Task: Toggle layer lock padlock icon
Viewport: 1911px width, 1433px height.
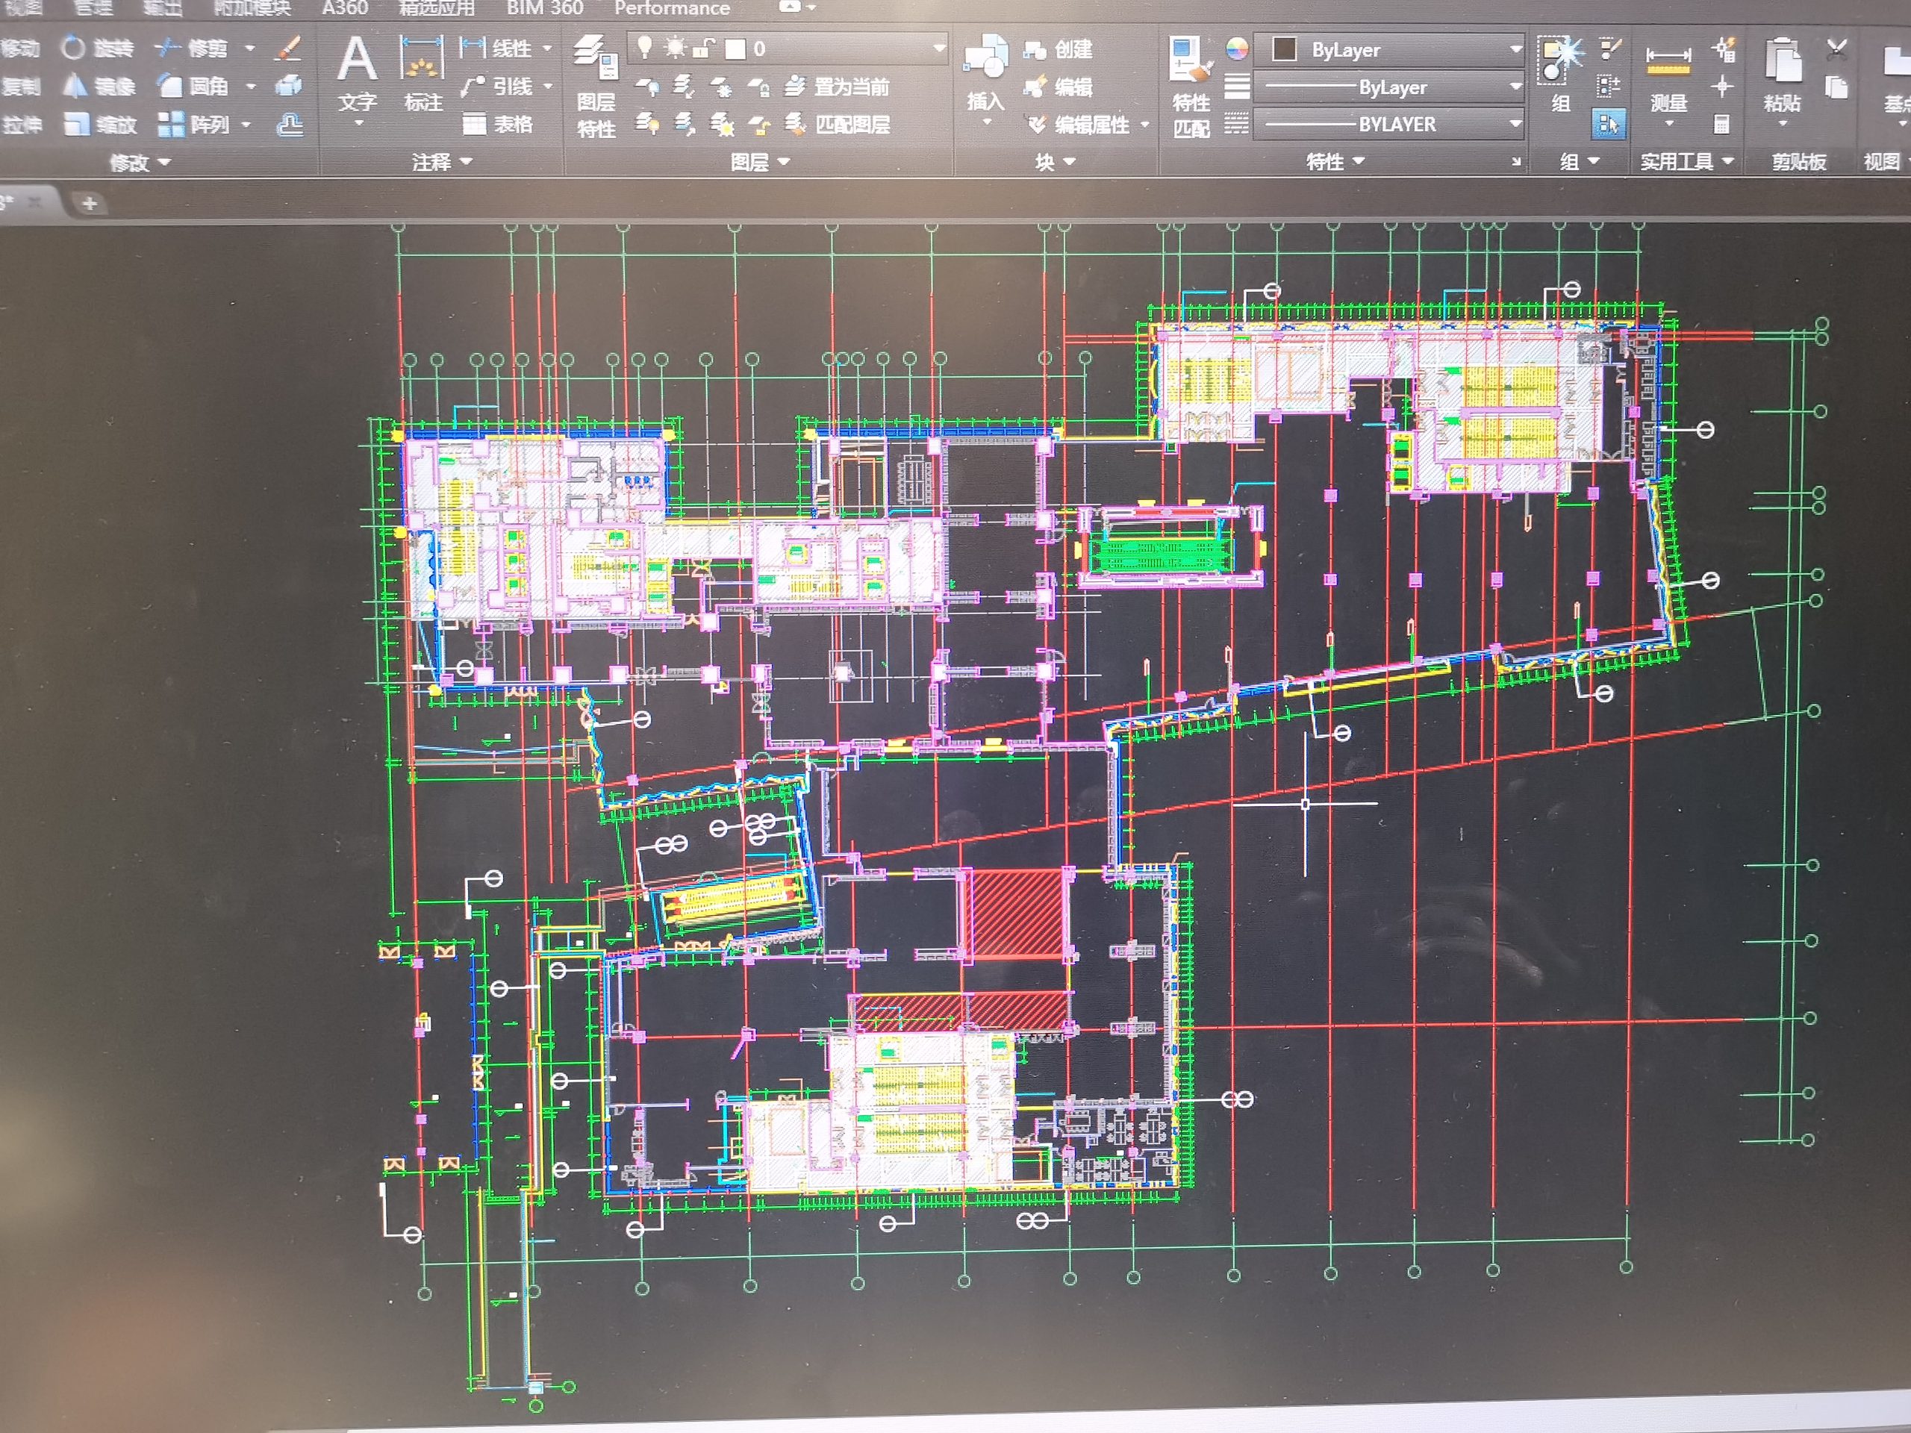Action: click(x=703, y=49)
